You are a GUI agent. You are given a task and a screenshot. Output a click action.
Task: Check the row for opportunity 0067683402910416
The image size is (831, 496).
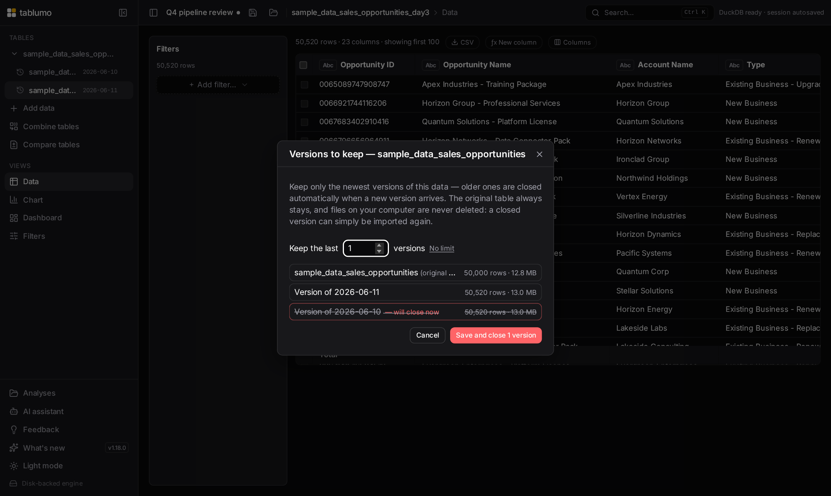pyautogui.click(x=304, y=122)
